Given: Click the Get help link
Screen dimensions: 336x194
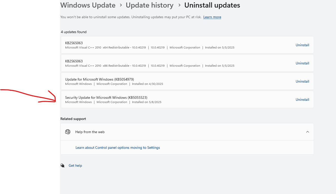Looking at the screenshot, I should [75, 165].
